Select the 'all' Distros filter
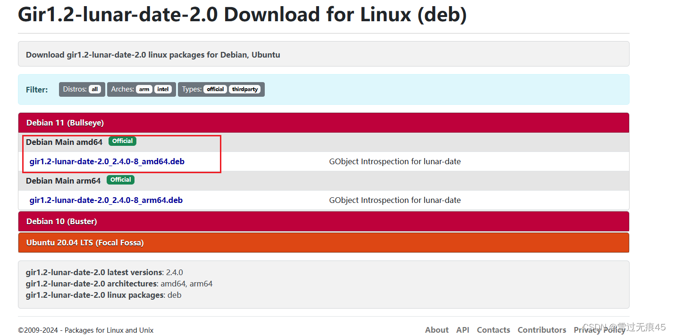673x336 pixels. click(95, 89)
